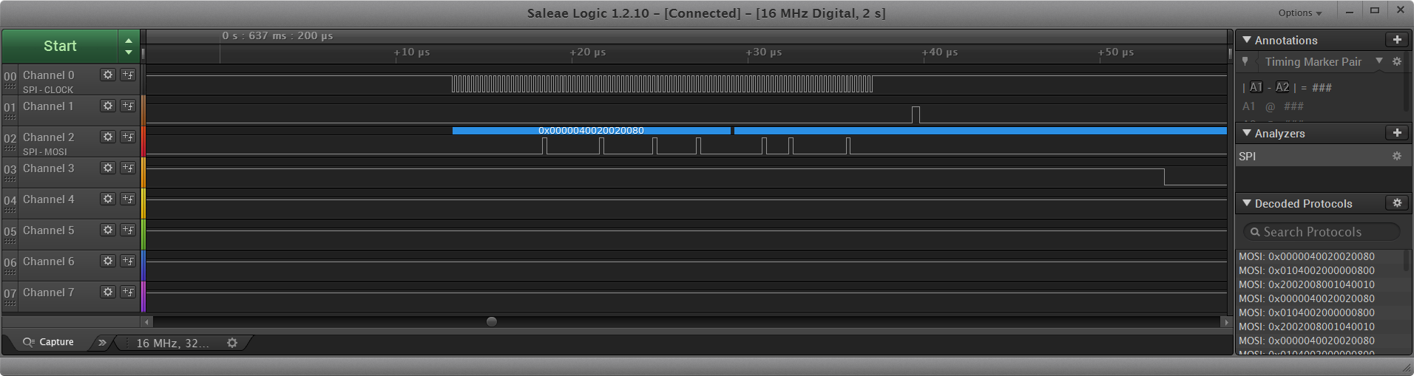
Task: Open Channel 6 settings gear
Action: click(108, 261)
